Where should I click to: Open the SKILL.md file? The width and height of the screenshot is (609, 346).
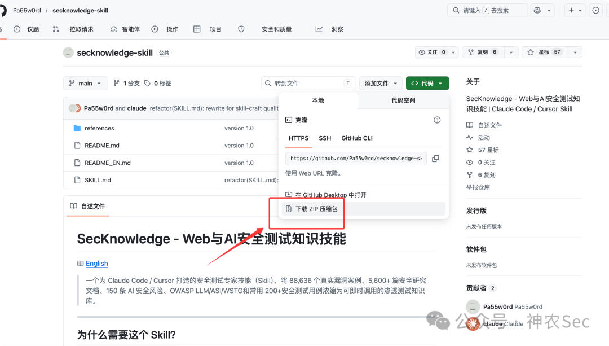98,180
